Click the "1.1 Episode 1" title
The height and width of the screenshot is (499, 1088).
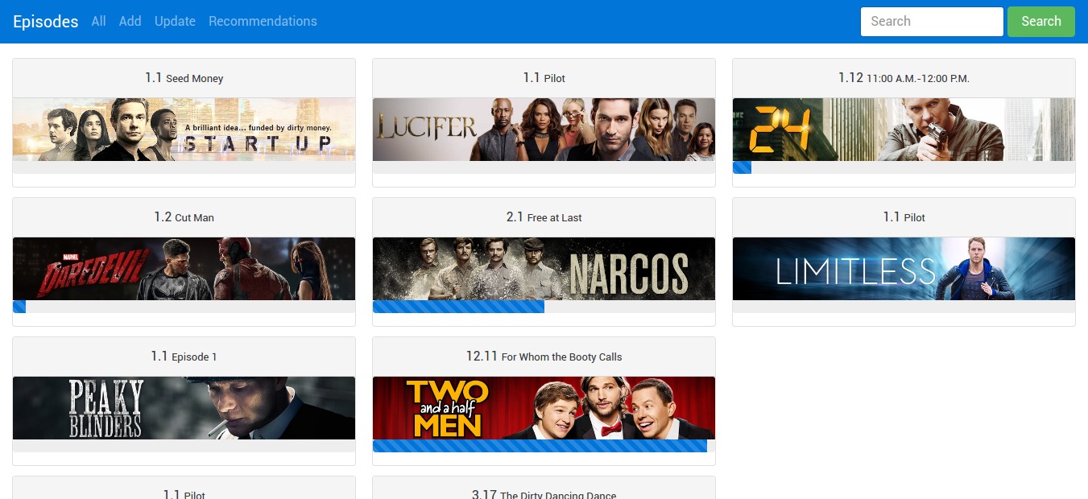(x=184, y=357)
